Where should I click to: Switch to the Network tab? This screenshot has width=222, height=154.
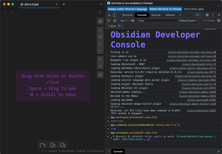(x=170, y=15)
